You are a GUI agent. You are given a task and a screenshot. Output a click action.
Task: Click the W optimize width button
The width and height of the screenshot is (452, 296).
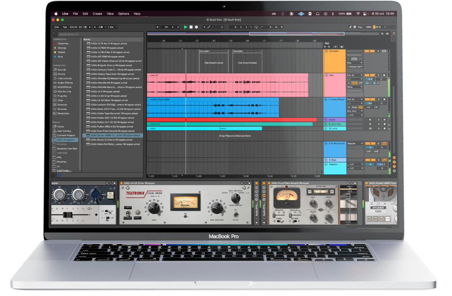click(387, 34)
